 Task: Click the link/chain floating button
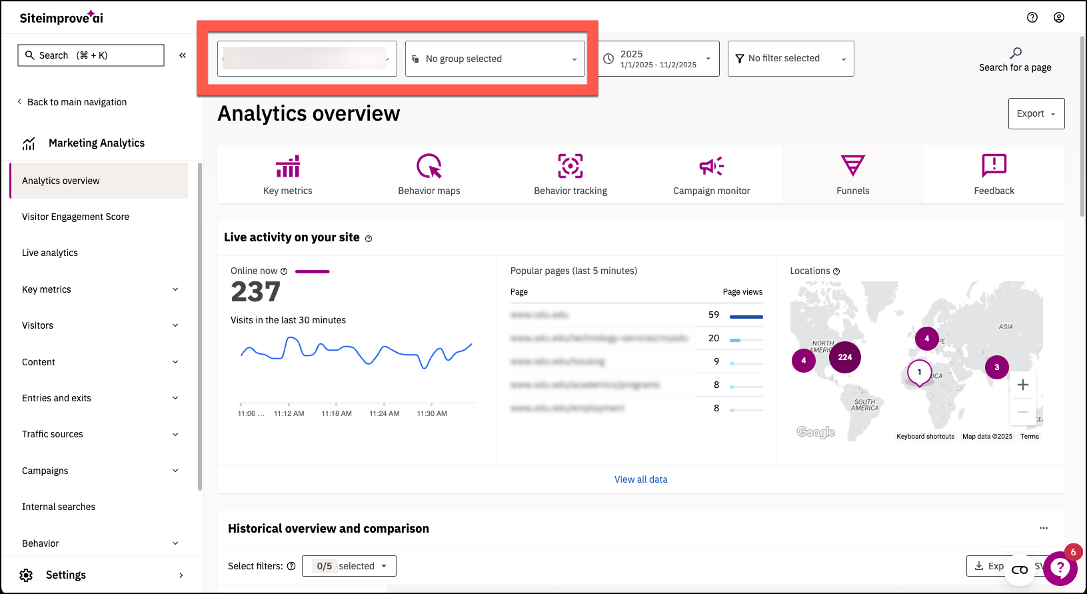click(x=1020, y=570)
